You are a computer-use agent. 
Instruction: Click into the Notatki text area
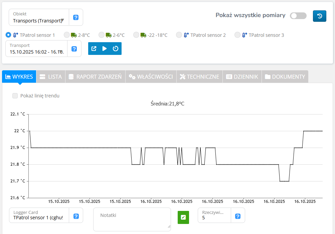pyautogui.click(x=132, y=219)
